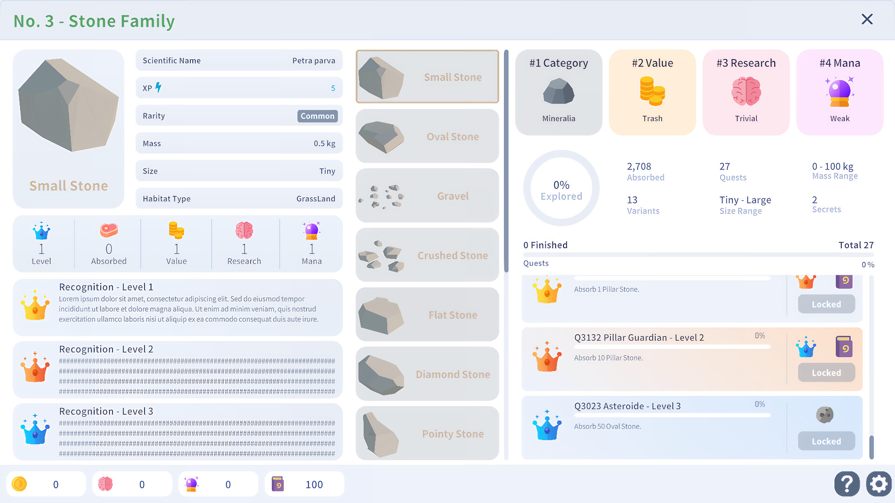
Task: Pick the Diamond Stone variant
Action: click(427, 374)
